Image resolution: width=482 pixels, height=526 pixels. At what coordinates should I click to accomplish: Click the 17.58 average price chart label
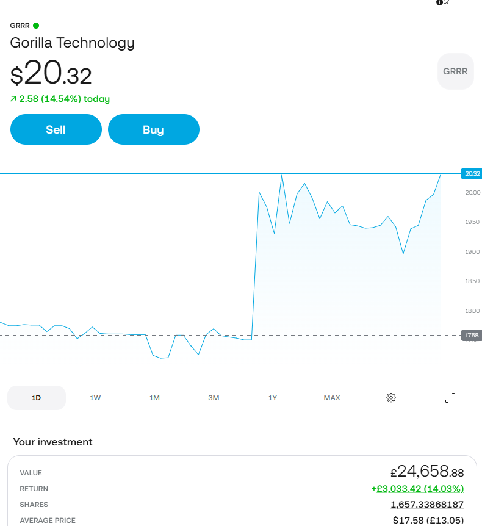(471, 335)
